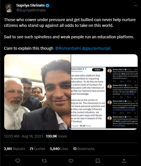Click the 13 Bookmarks count
The image size is (141, 166).
84,149
